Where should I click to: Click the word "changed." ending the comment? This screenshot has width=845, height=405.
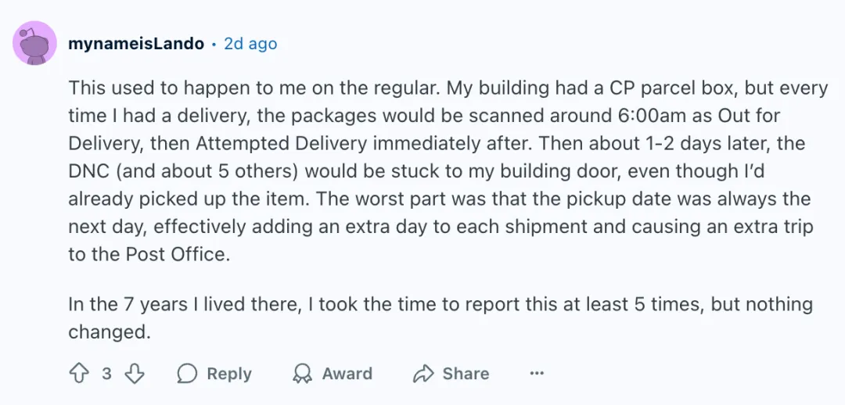coord(109,332)
